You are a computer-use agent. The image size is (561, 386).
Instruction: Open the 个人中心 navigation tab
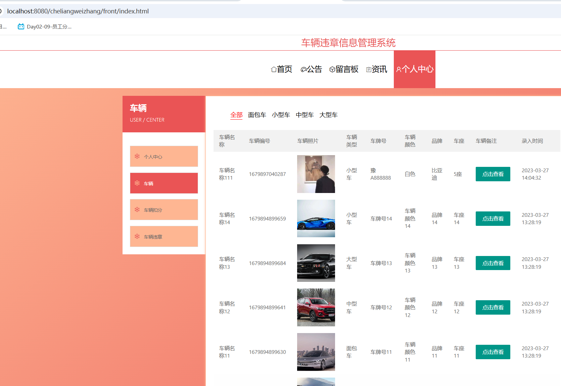(415, 69)
